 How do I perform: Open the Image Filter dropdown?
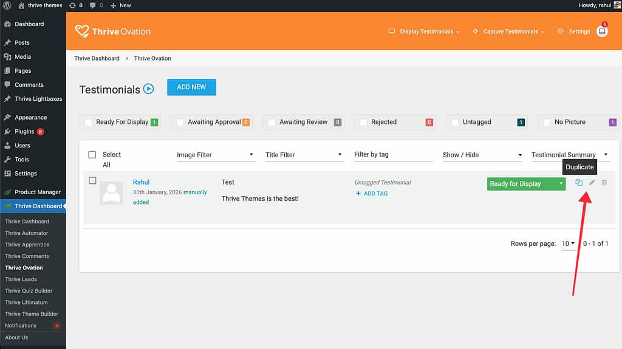[x=215, y=155]
